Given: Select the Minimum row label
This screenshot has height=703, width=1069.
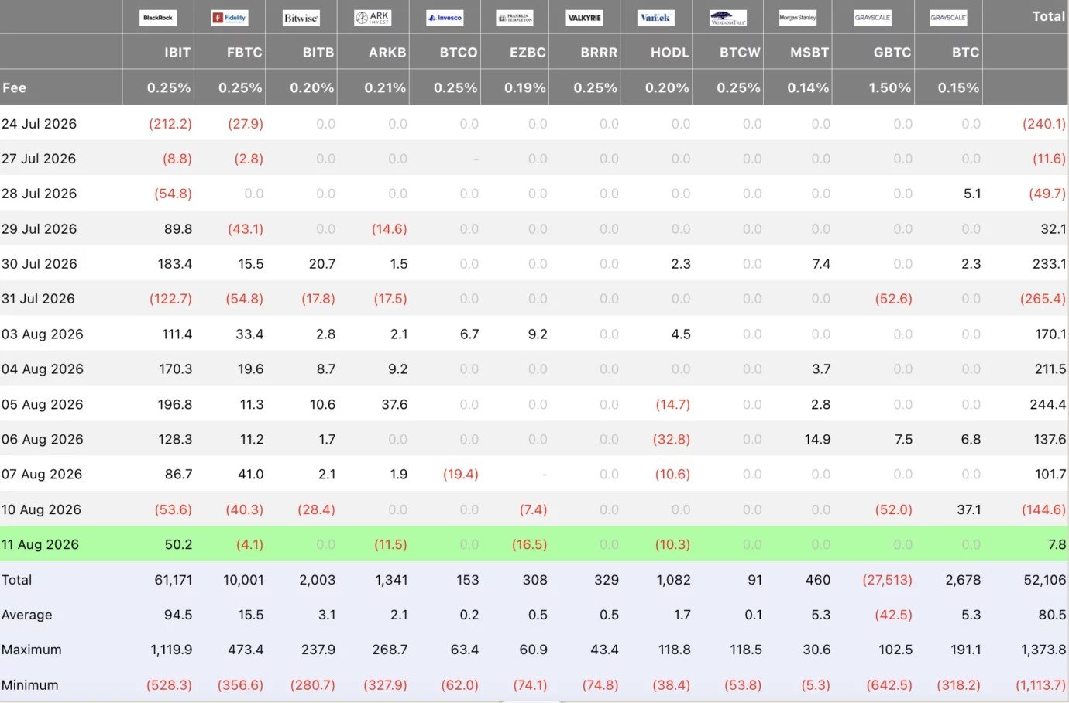Looking at the screenshot, I should point(29,685).
